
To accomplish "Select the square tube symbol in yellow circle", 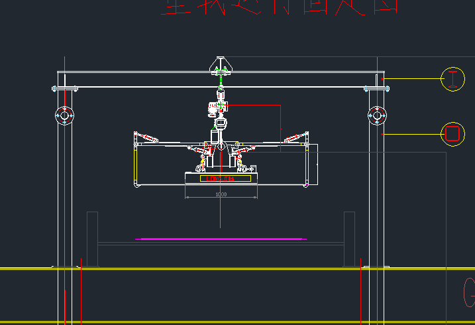I will (x=452, y=134).
